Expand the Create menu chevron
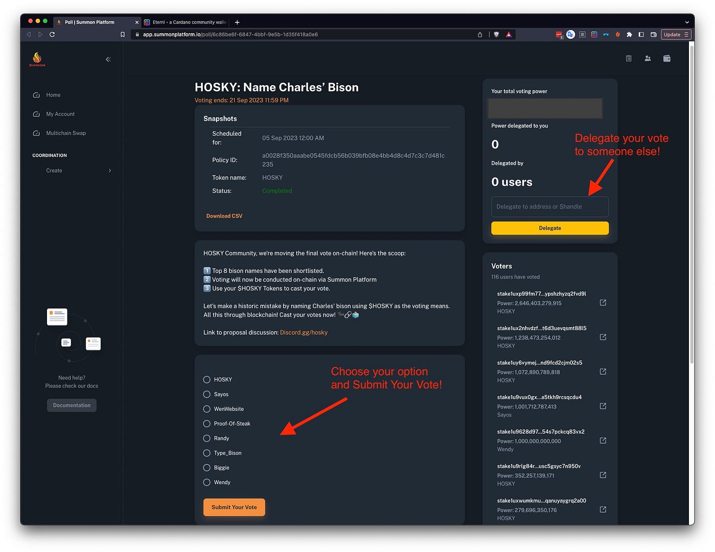The image size is (715, 552). pyautogui.click(x=110, y=170)
